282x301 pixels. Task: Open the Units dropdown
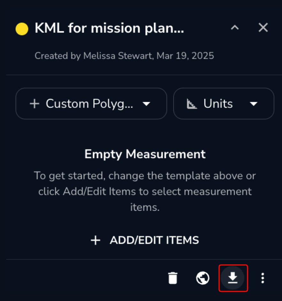pos(224,104)
